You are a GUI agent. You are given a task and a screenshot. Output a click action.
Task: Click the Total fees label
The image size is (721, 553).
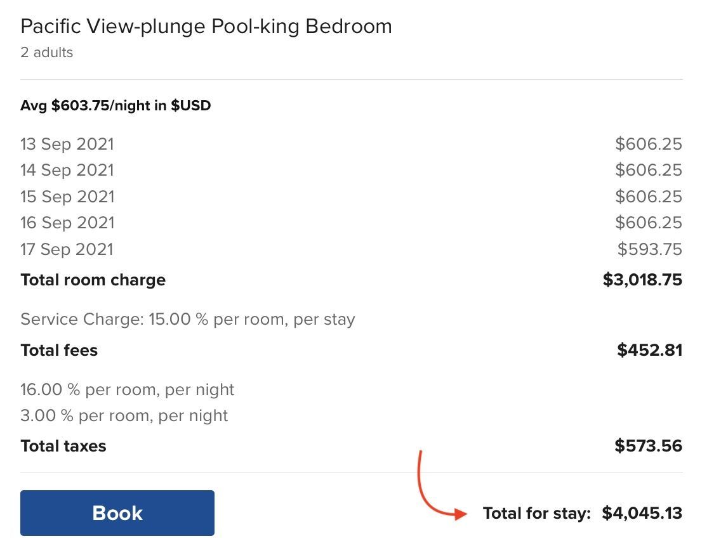click(x=59, y=351)
